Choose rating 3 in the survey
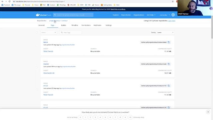 [x=95, y=117]
